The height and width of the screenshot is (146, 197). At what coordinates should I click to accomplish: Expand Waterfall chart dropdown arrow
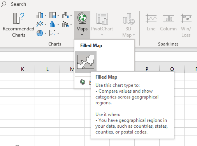coord(71,15)
